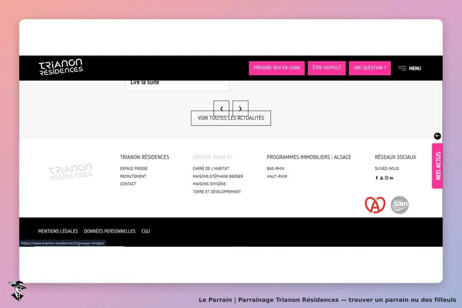Open Données Personnelles link
Viewport: 462px width, 308px height.
coord(110,231)
